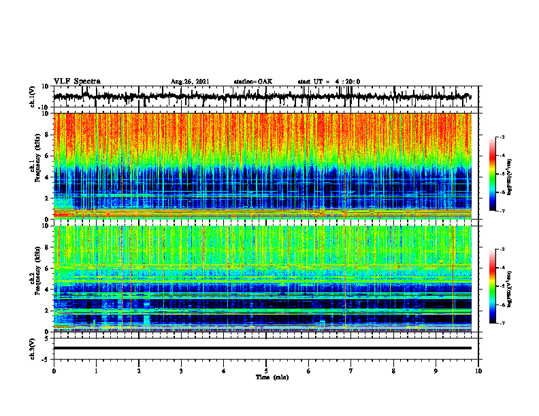Click the ch.1 log(PSD) colorbar title

(x=510, y=177)
